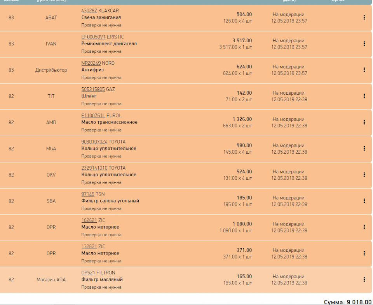Screen dimensions: 373x305
Task: Click supplier IVAN
Action: click(x=51, y=44)
